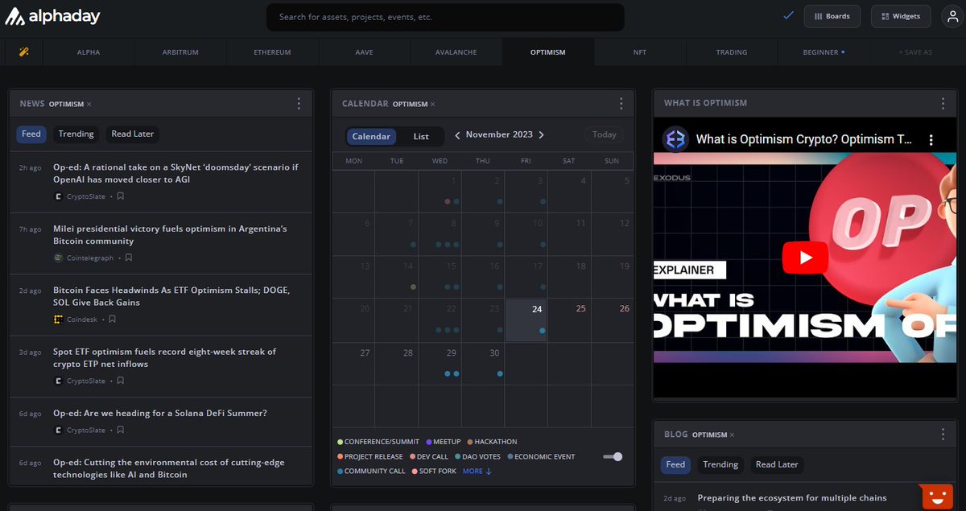
Task: Toggle the calendar legend filter switch
Action: 613,457
